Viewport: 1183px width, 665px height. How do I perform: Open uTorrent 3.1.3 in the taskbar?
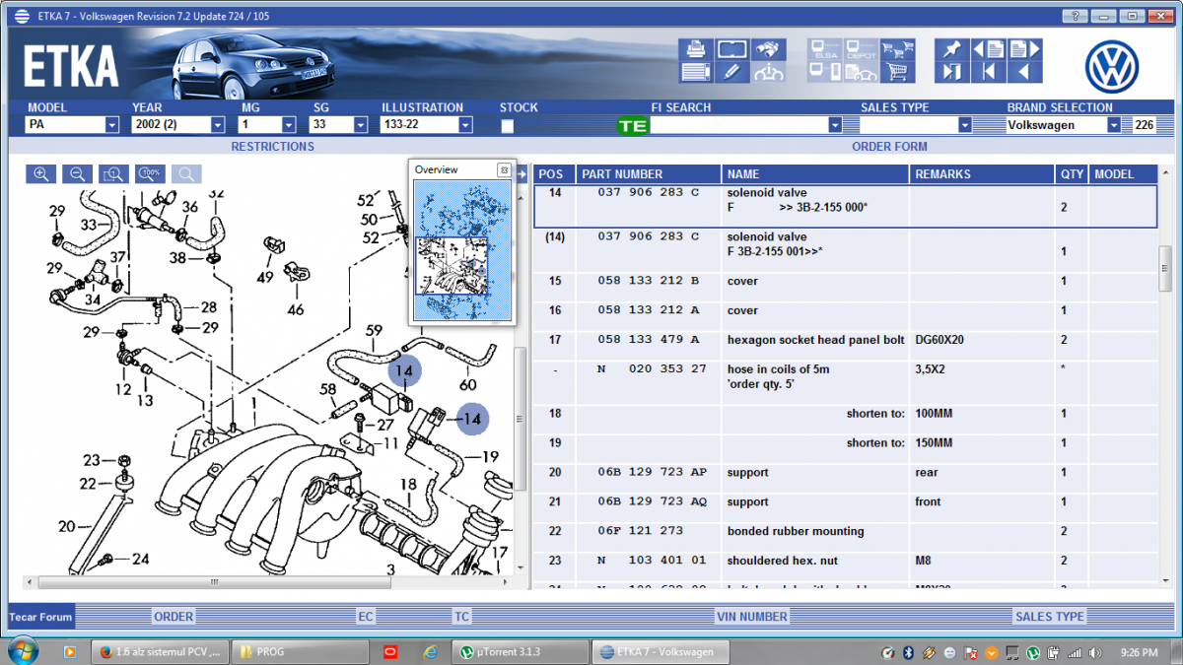(x=520, y=651)
